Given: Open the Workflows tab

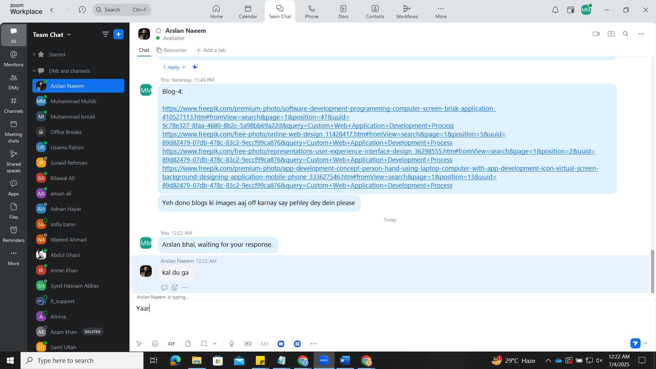Looking at the screenshot, I should (407, 12).
